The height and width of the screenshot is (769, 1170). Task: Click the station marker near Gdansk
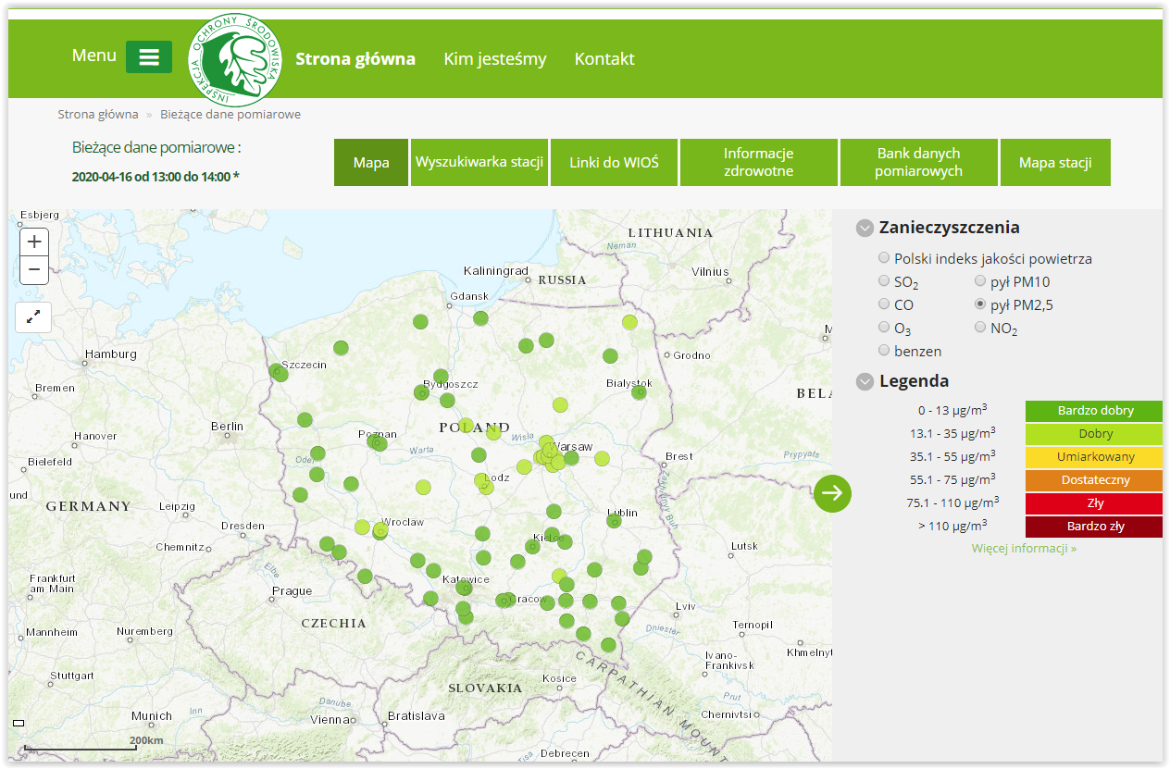click(480, 318)
